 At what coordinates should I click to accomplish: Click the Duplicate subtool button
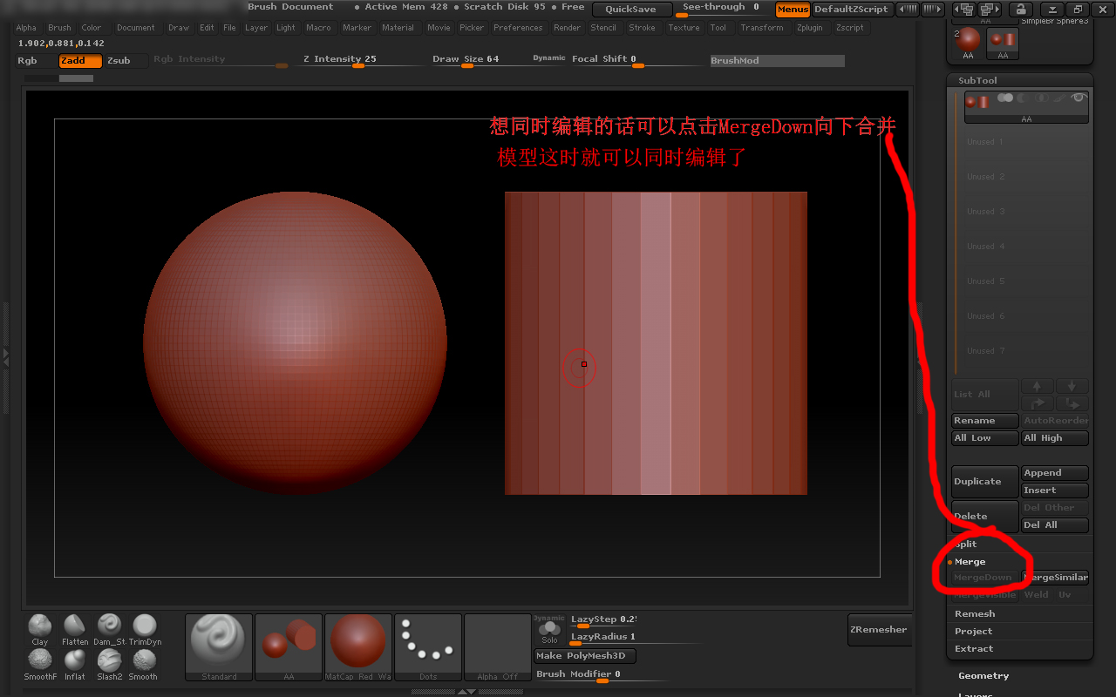[985, 482]
